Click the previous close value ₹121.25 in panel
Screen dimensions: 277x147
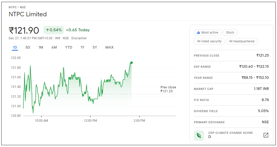263,56
